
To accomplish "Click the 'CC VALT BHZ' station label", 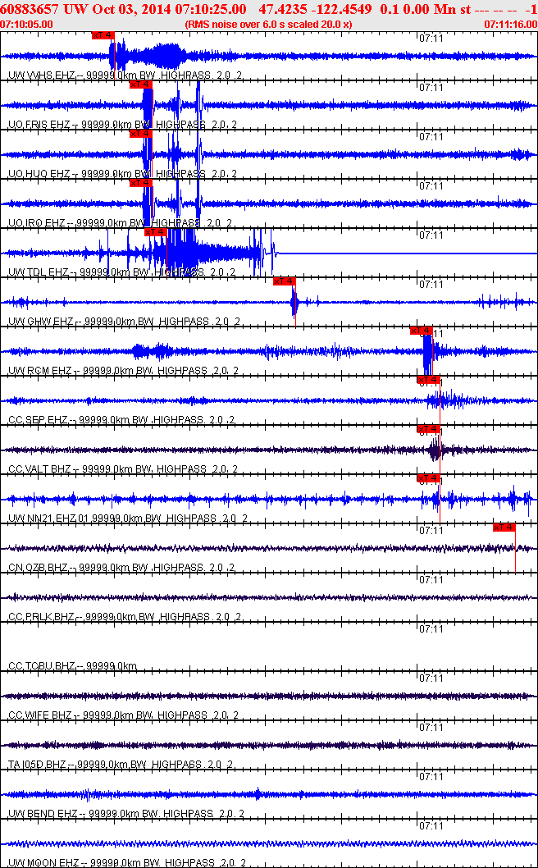I will (40, 469).
